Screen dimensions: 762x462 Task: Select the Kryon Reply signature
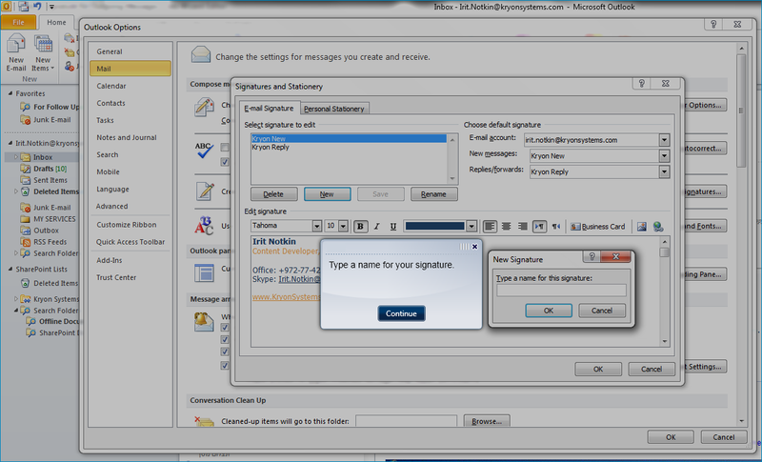(x=271, y=148)
